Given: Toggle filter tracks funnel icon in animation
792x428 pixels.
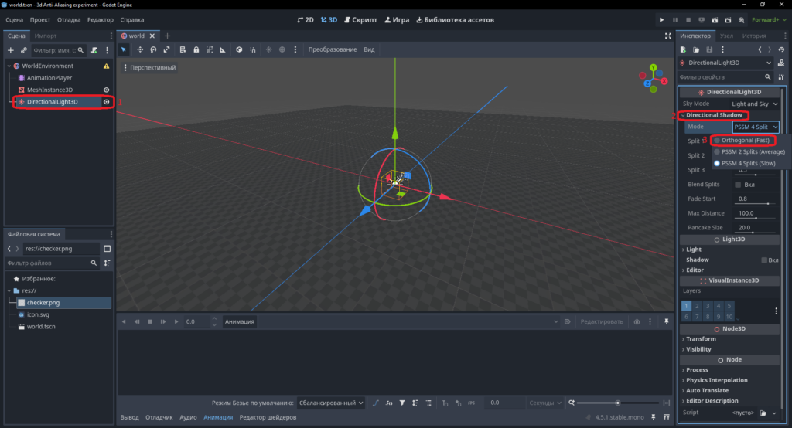Looking at the screenshot, I should (x=402, y=403).
